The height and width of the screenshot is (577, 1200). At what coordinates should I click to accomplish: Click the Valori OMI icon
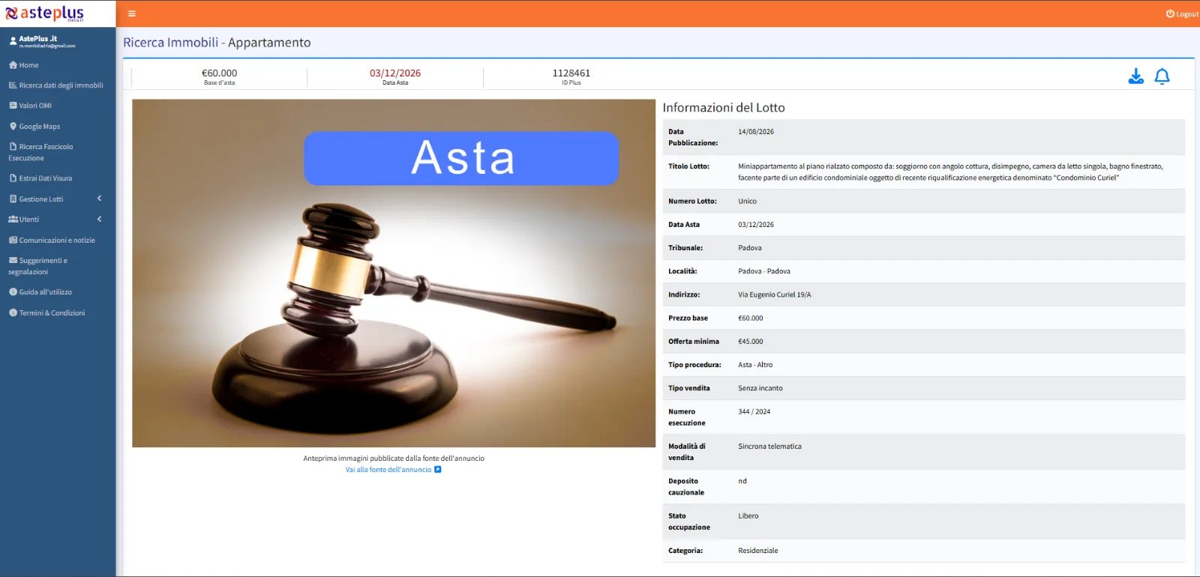click(13, 106)
